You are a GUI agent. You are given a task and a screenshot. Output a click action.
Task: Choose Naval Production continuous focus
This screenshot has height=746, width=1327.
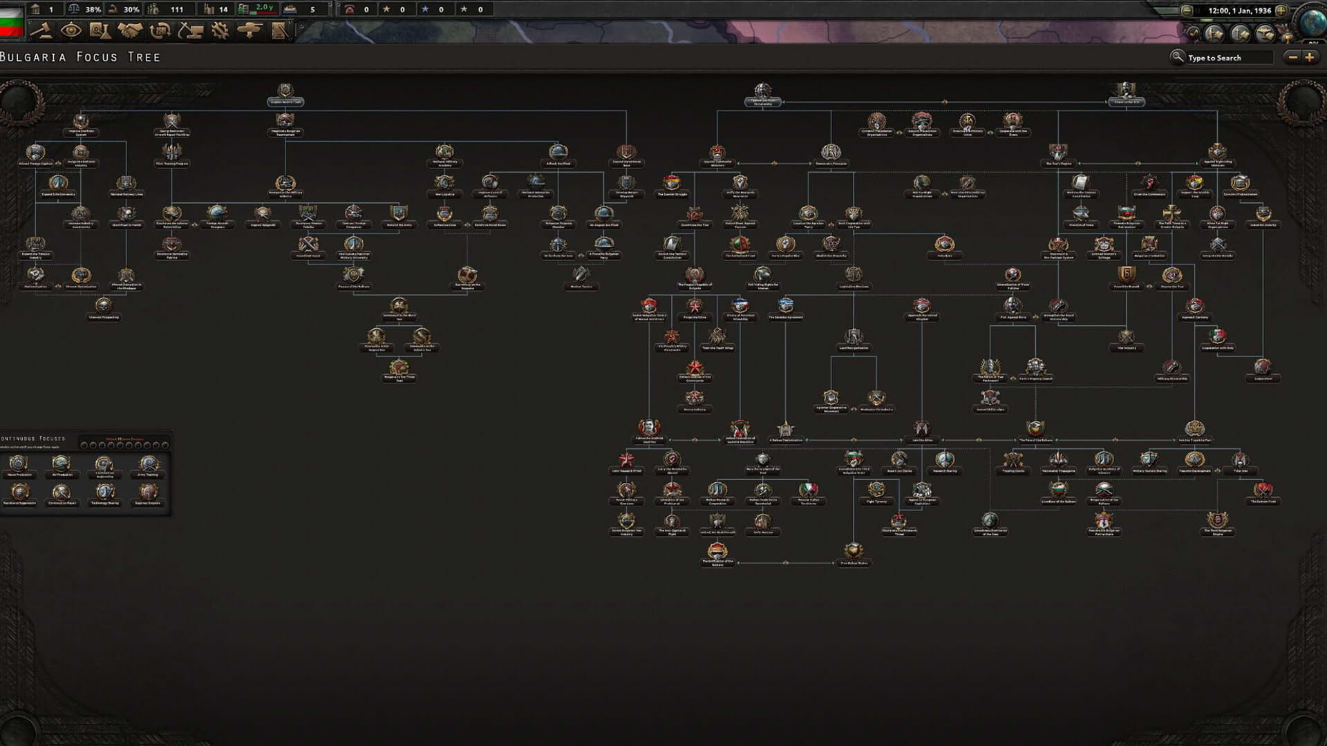[x=19, y=466]
